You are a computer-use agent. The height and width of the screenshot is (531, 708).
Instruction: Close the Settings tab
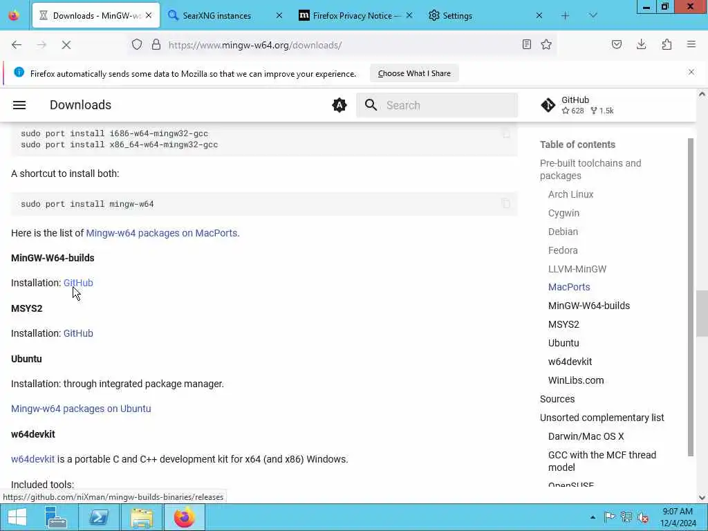539,16
